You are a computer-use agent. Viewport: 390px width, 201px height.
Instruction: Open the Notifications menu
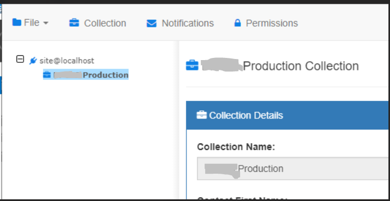click(180, 23)
